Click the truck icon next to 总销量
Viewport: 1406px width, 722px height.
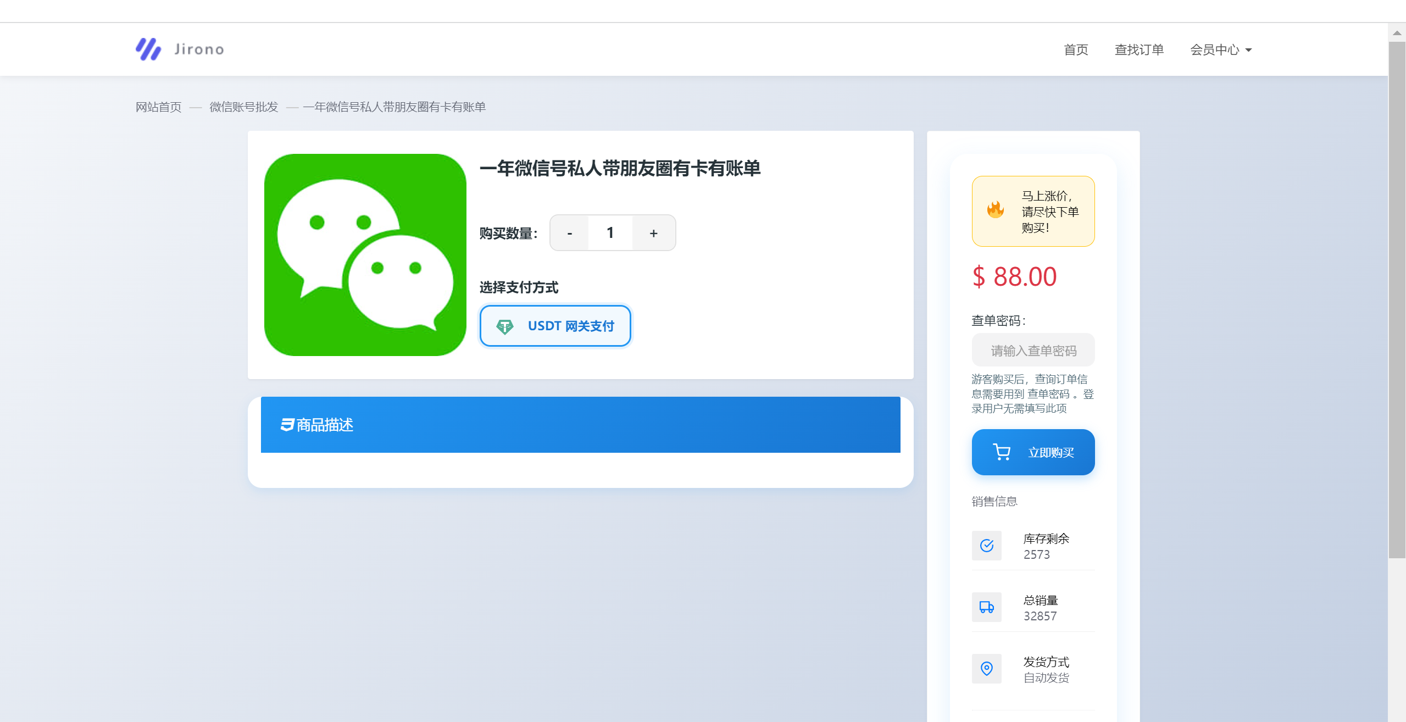pos(987,607)
